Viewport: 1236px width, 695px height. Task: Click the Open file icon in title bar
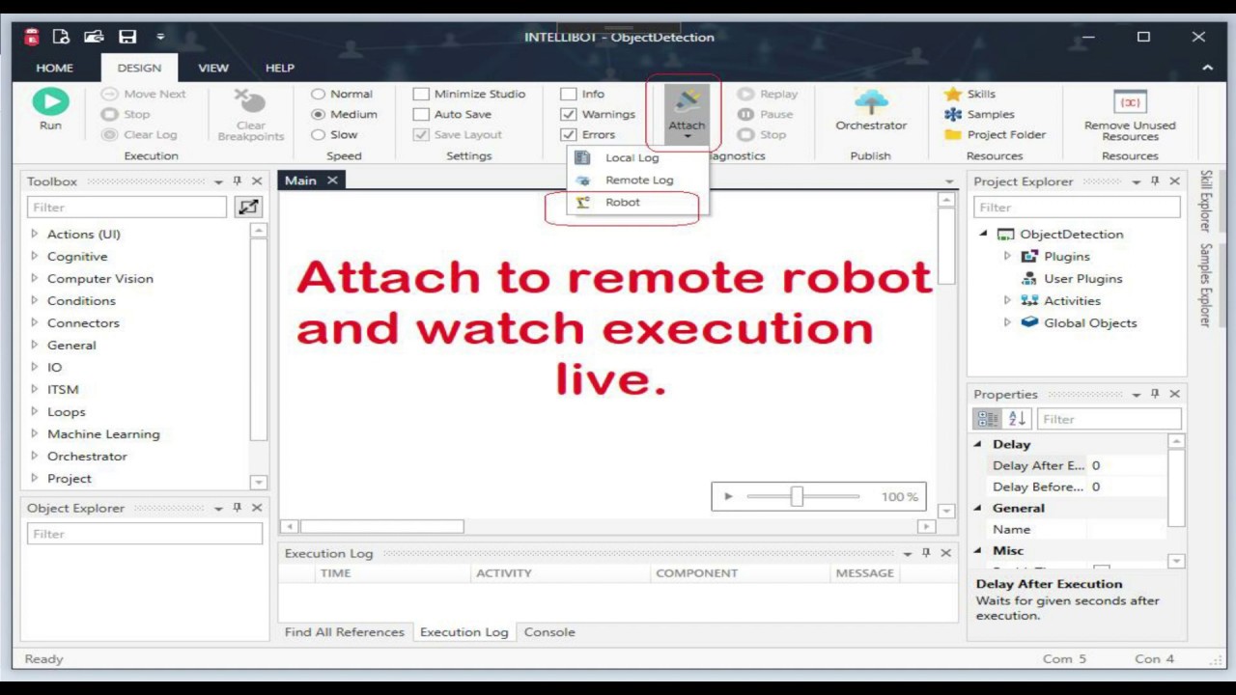pos(94,37)
